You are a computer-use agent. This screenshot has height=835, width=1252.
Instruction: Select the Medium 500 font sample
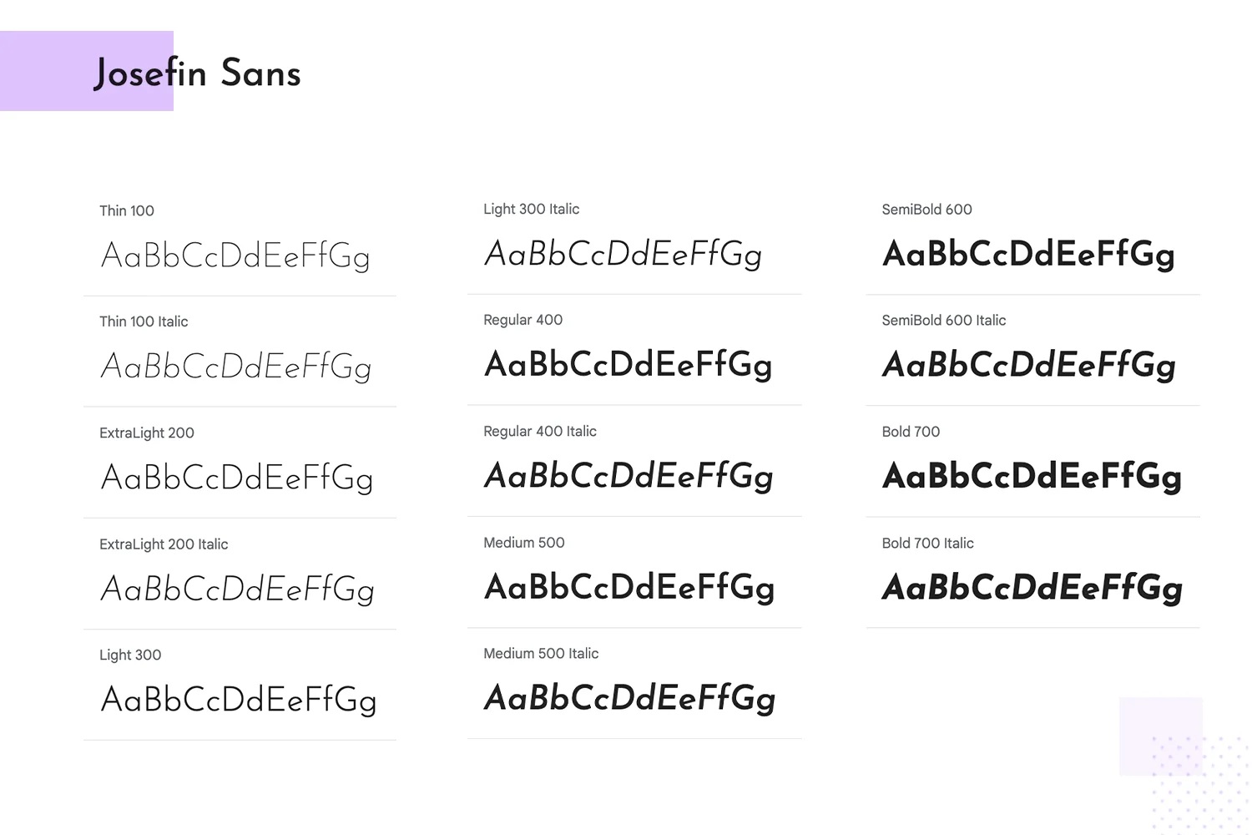click(x=630, y=588)
